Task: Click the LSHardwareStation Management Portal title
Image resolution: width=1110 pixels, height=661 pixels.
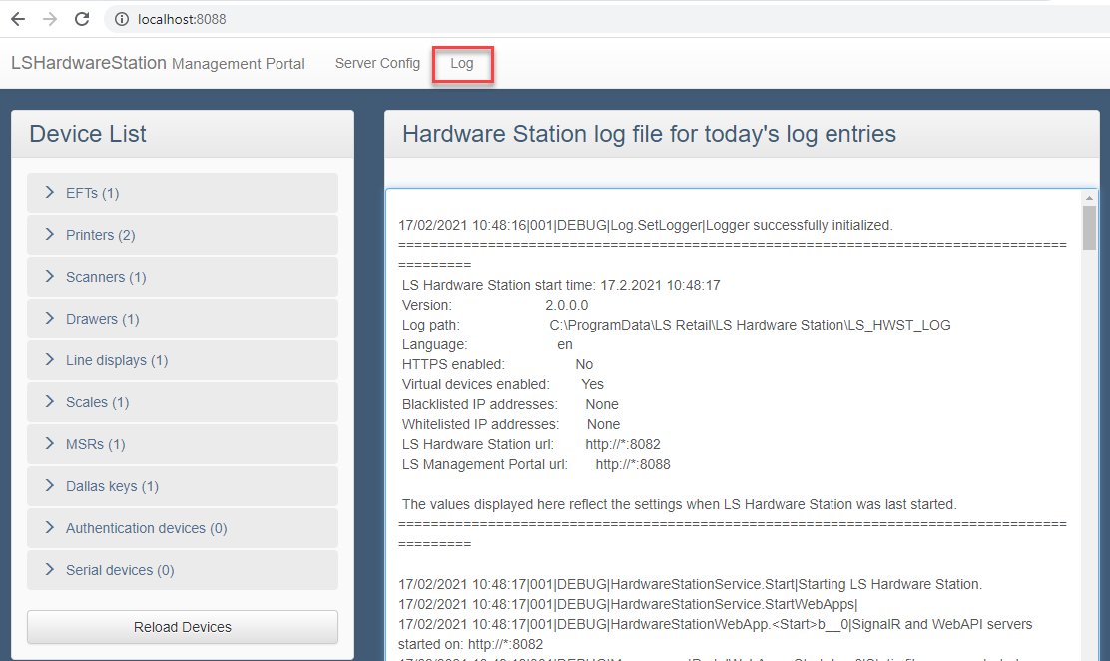Action: coord(158,63)
